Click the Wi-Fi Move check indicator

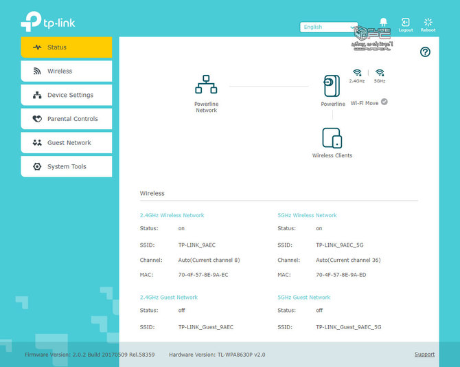[384, 102]
